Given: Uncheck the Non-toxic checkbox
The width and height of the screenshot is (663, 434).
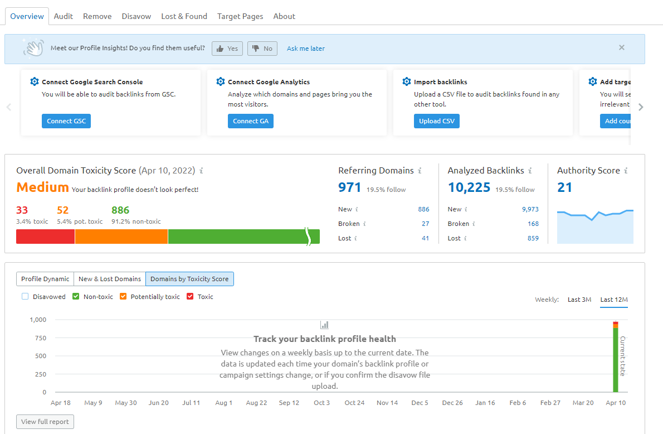Looking at the screenshot, I should coord(76,296).
